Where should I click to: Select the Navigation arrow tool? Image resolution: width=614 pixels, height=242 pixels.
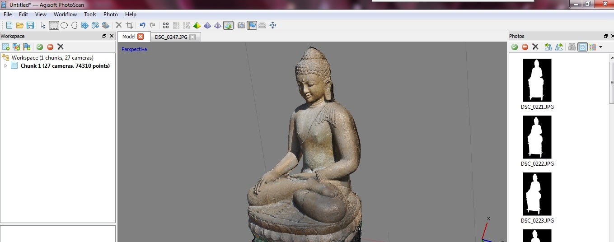tap(43, 25)
